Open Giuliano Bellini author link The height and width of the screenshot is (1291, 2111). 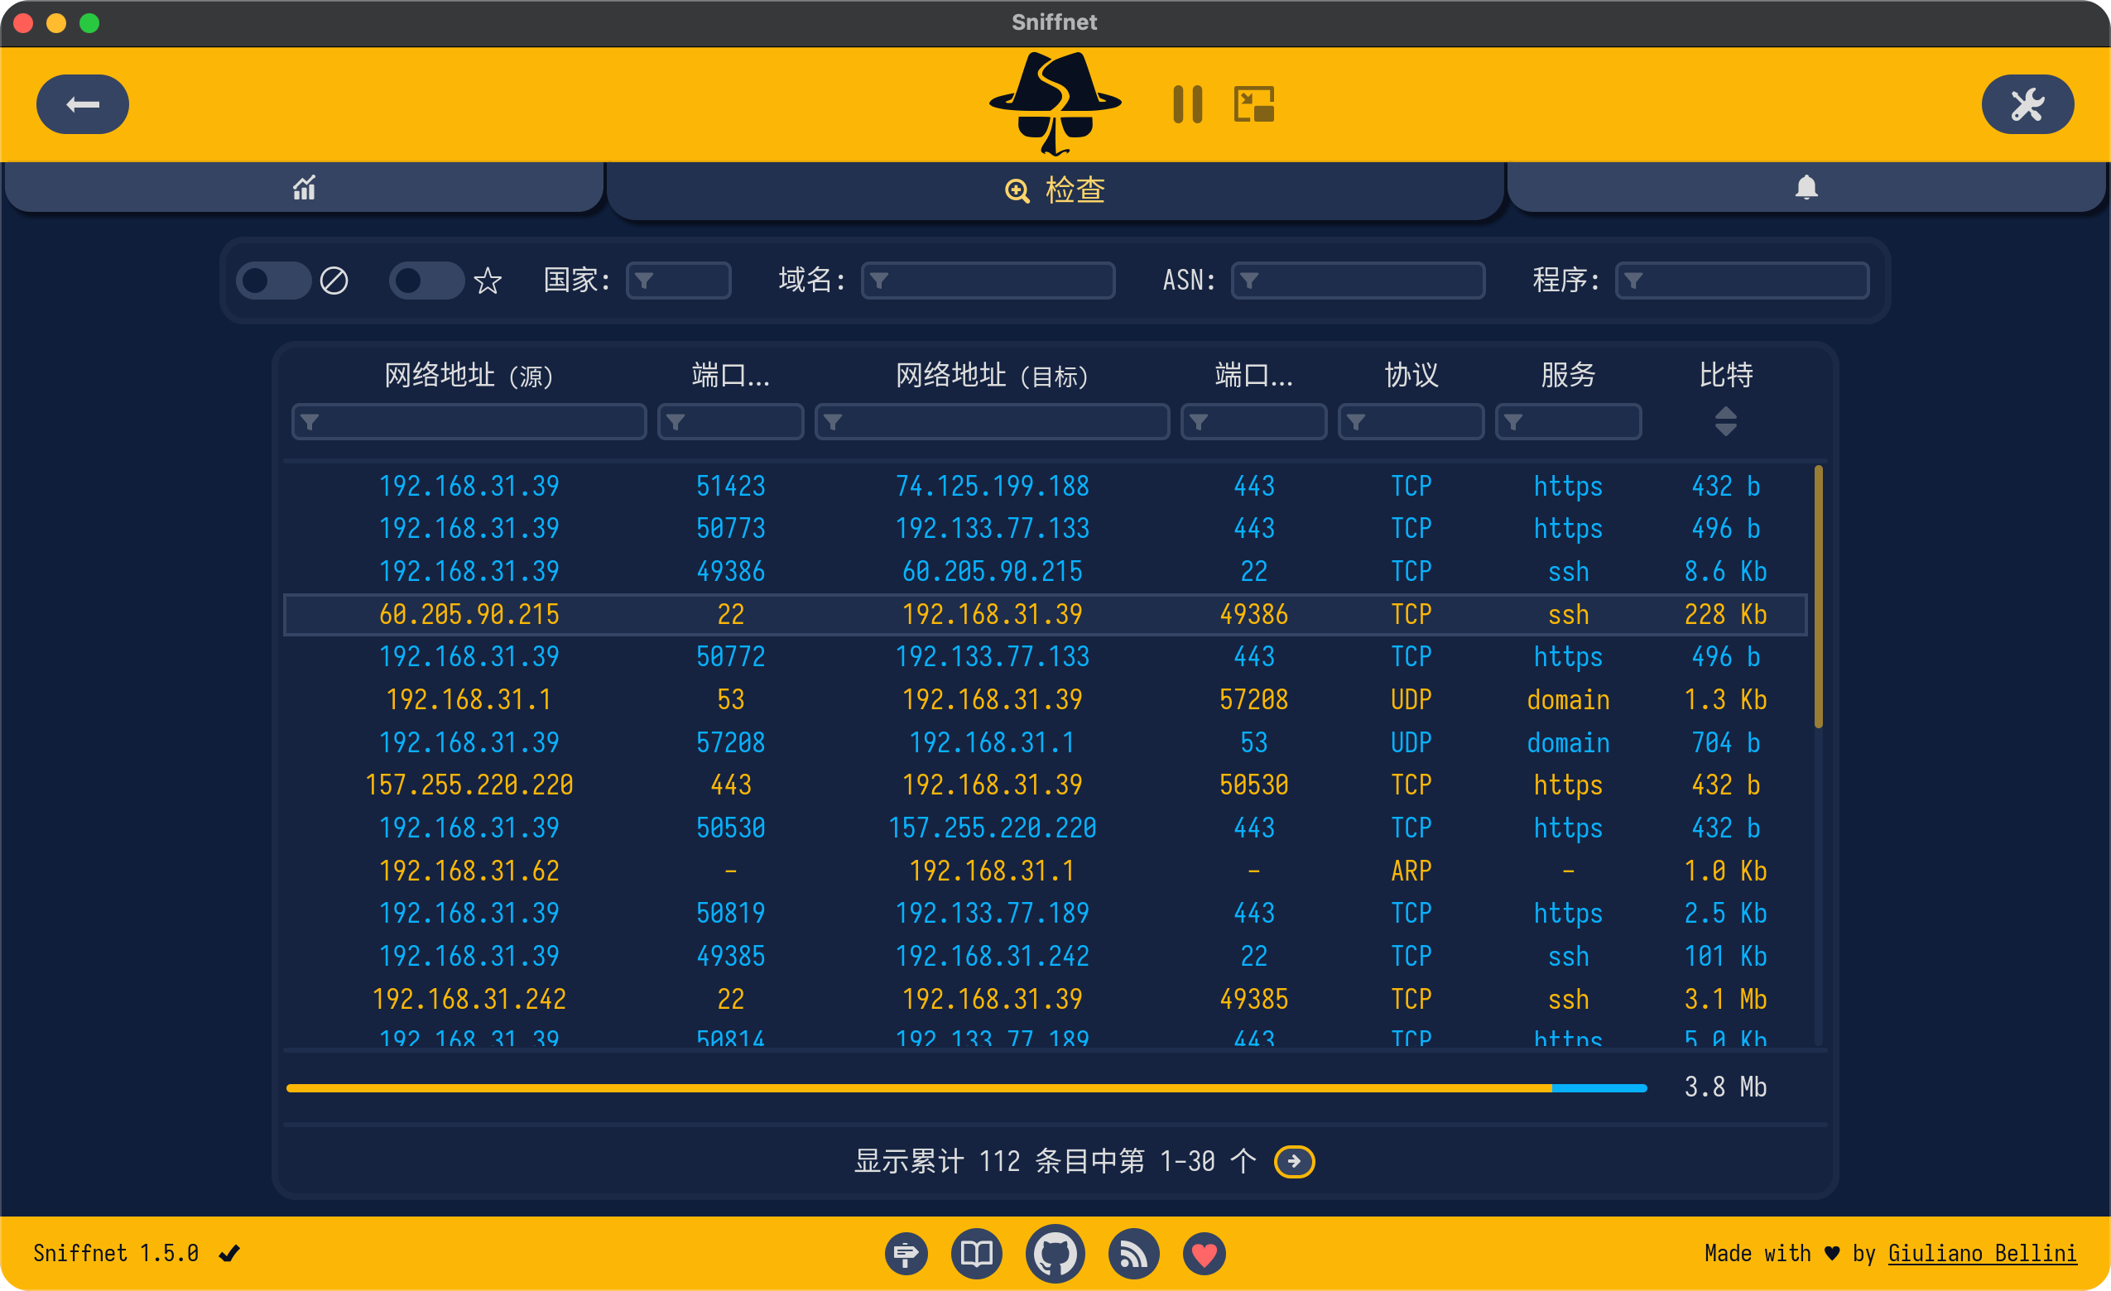(x=1981, y=1253)
